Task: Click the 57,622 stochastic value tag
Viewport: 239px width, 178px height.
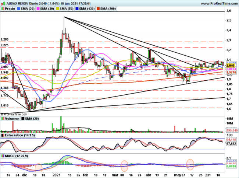Action: [x=231, y=144]
